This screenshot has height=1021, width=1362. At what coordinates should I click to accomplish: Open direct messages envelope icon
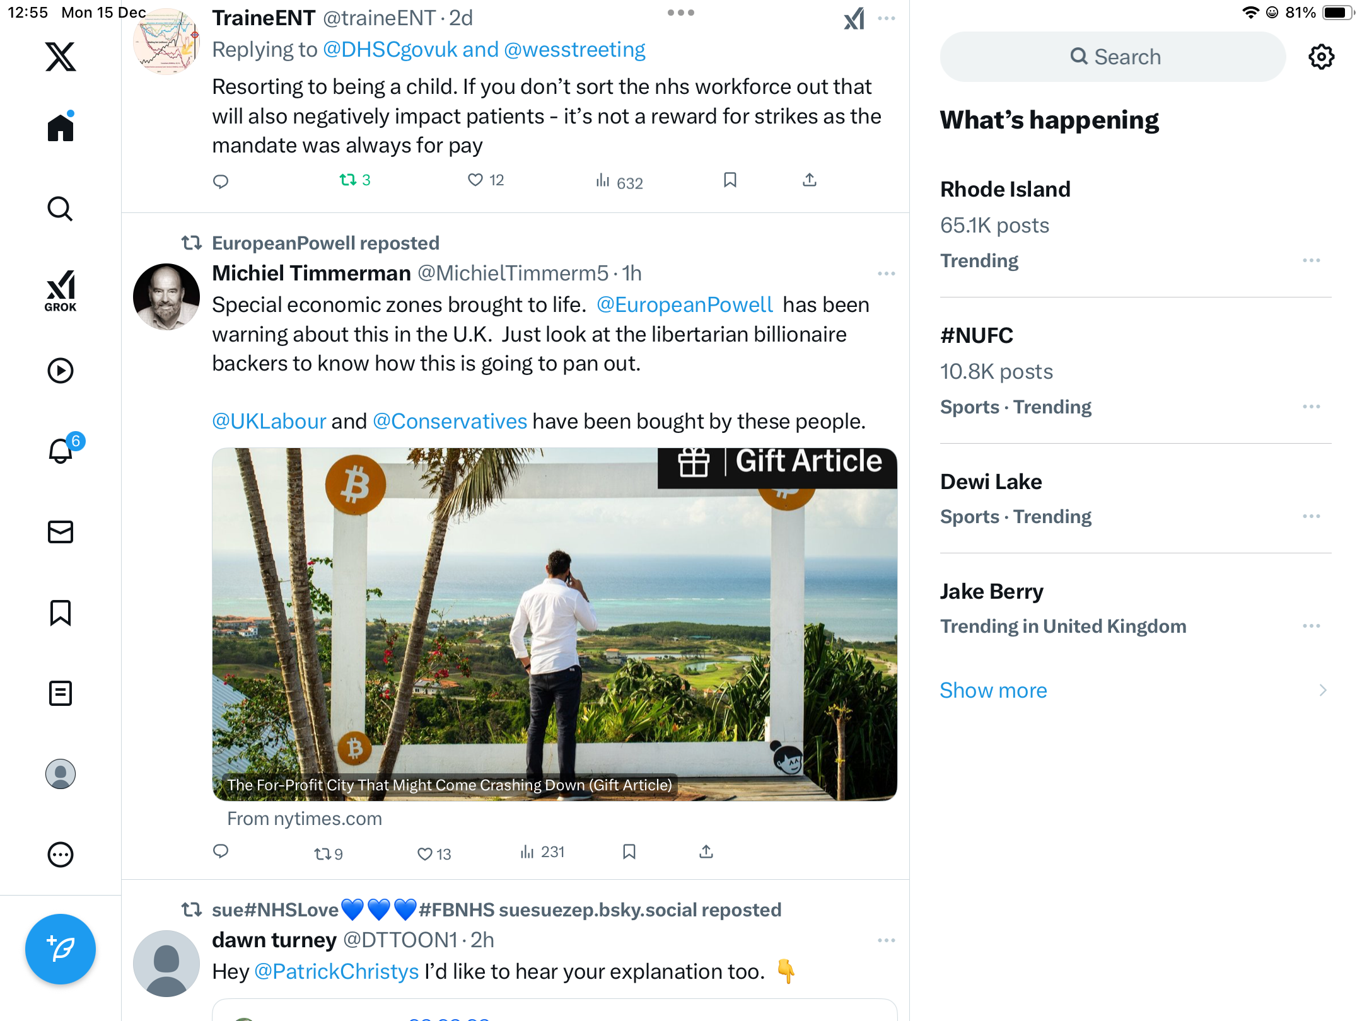tap(61, 532)
